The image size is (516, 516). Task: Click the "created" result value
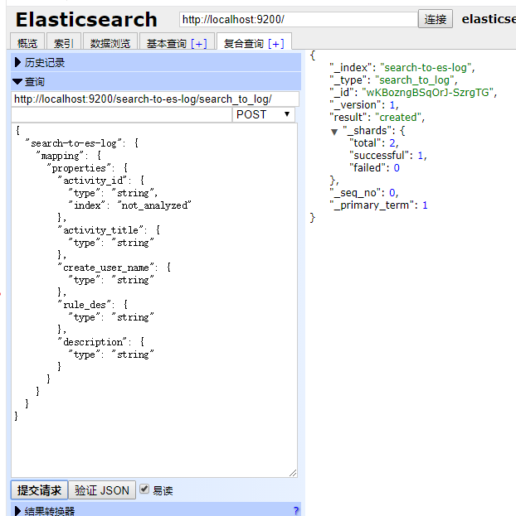coord(398,117)
